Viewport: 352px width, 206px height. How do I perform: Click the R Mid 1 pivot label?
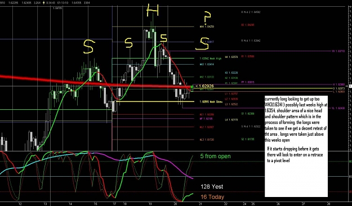(251, 41)
